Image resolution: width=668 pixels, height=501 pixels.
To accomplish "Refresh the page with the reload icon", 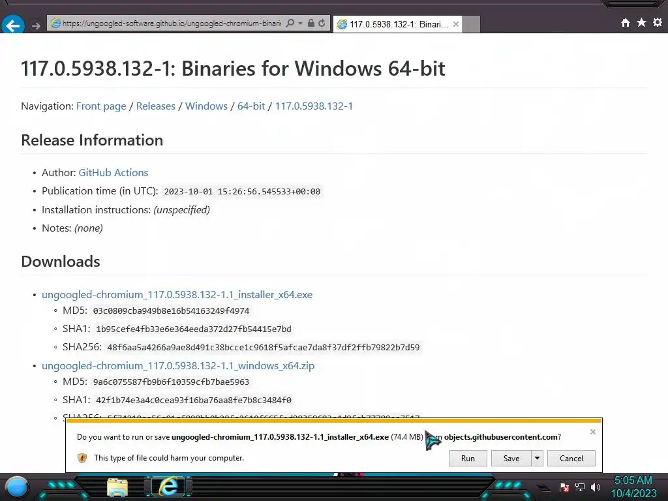I will [x=322, y=23].
